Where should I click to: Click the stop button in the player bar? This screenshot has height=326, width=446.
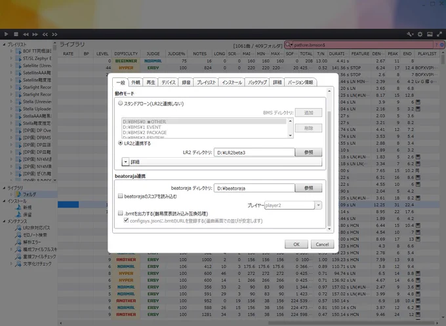pos(16,34)
